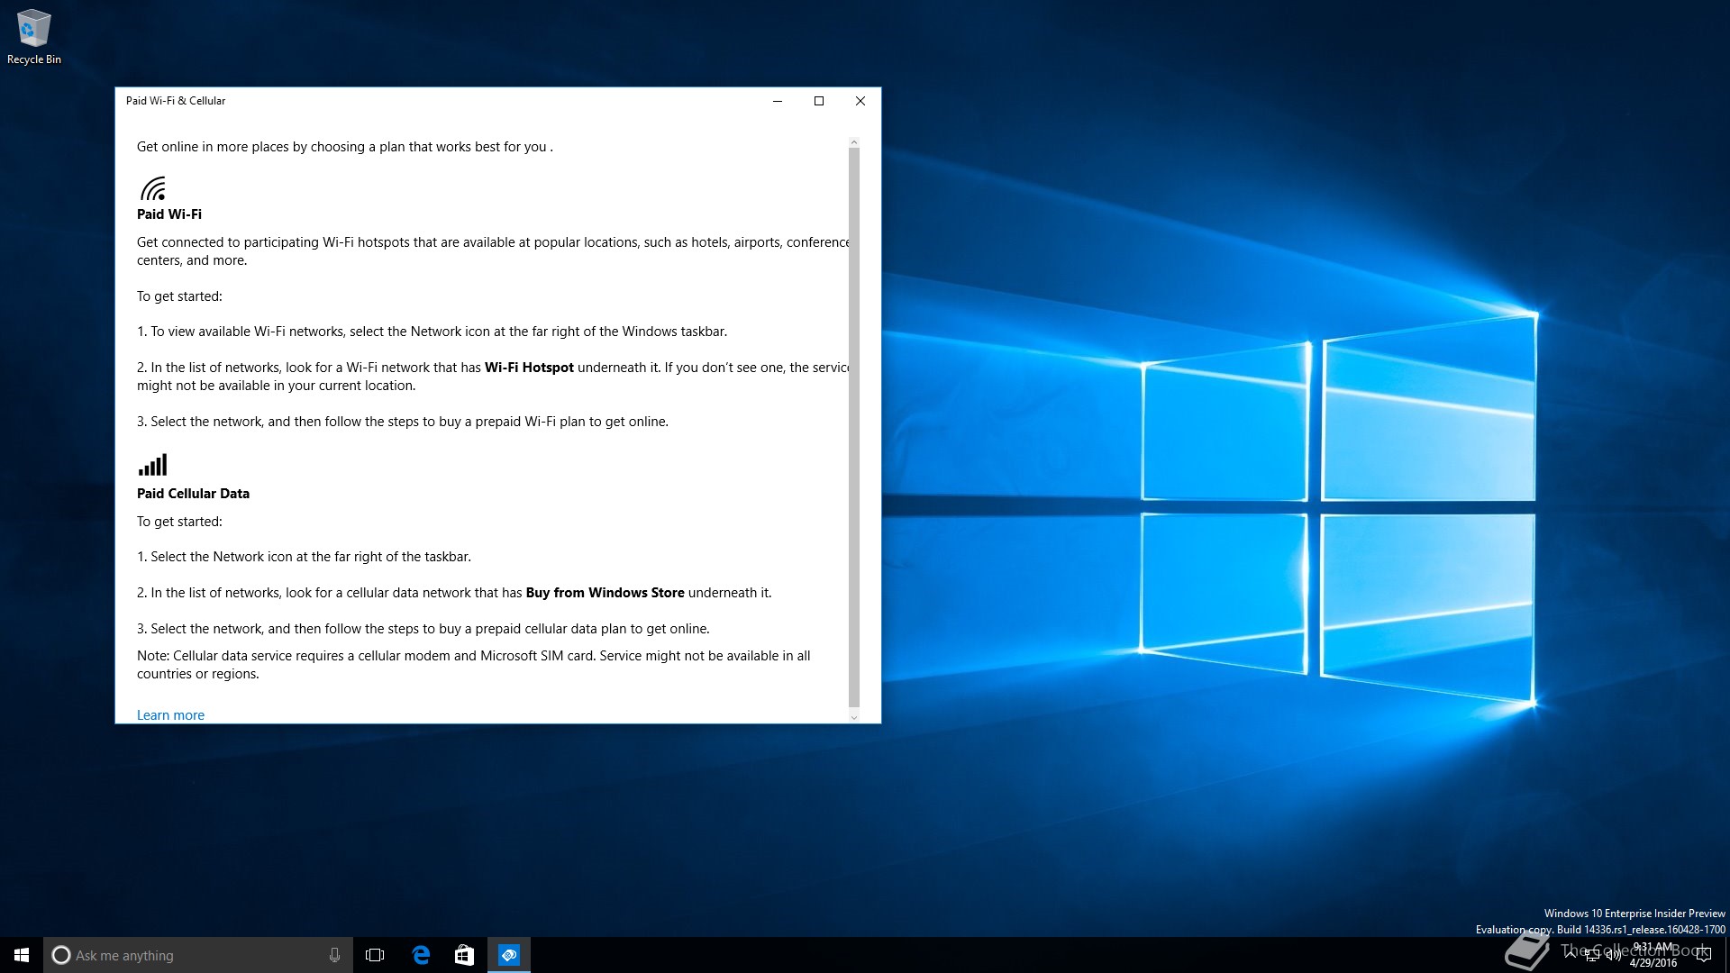Click the 'Get online in more places' sentence

click(x=345, y=147)
